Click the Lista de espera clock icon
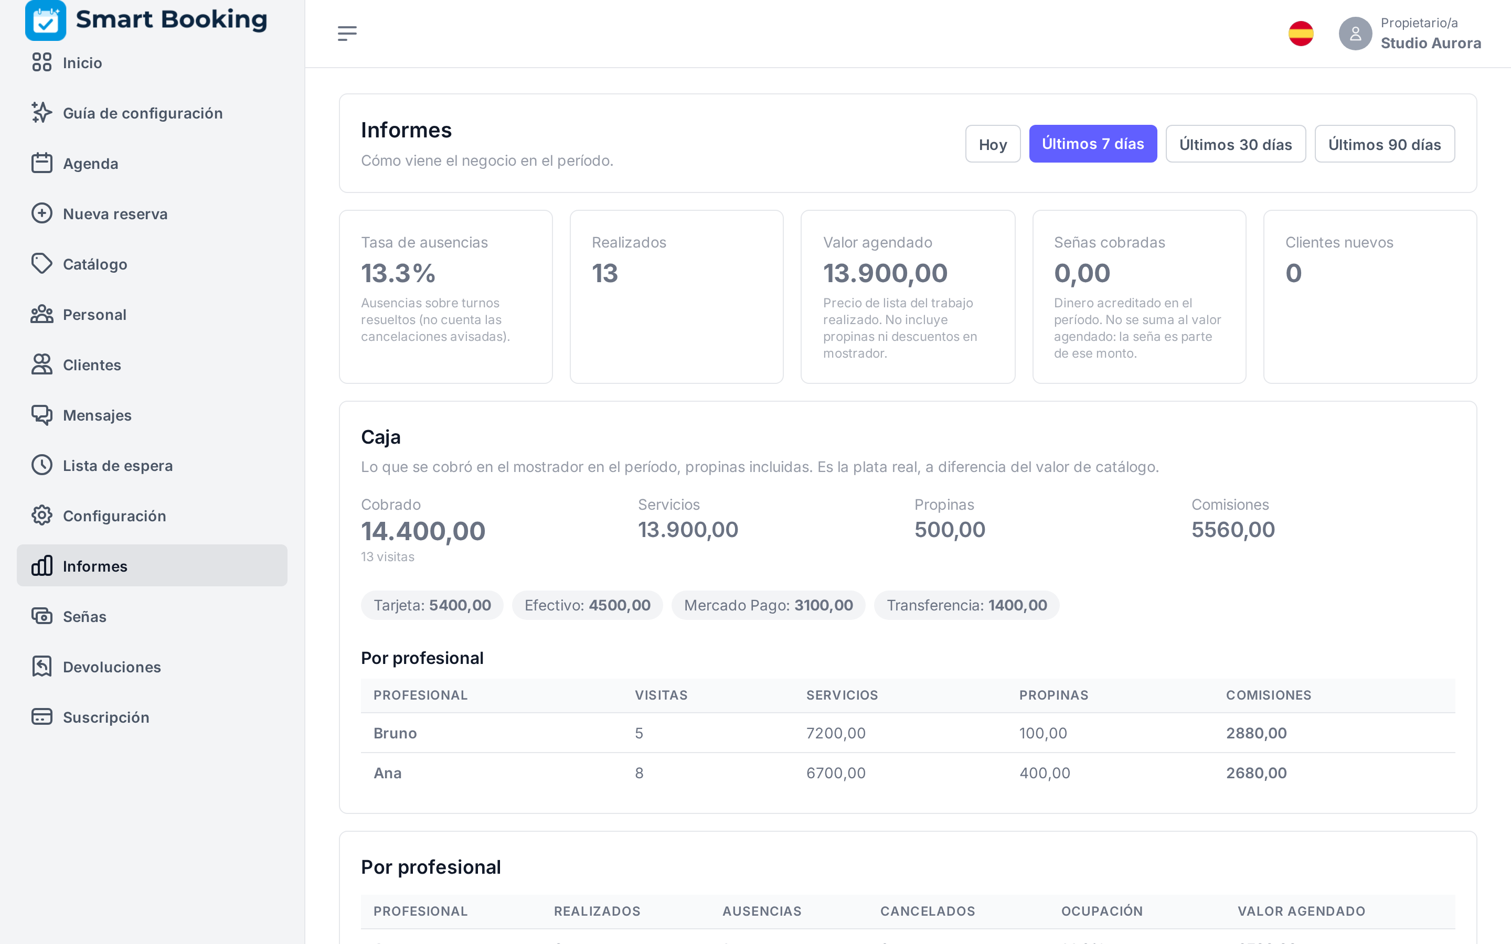This screenshot has height=944, width=1511. [42, 465]
